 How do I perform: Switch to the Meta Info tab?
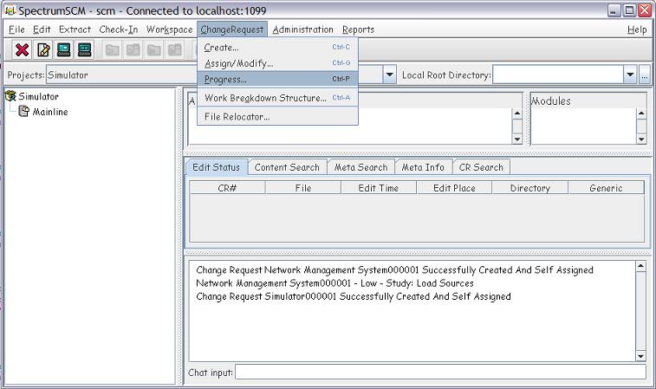[x=423, y=167]
